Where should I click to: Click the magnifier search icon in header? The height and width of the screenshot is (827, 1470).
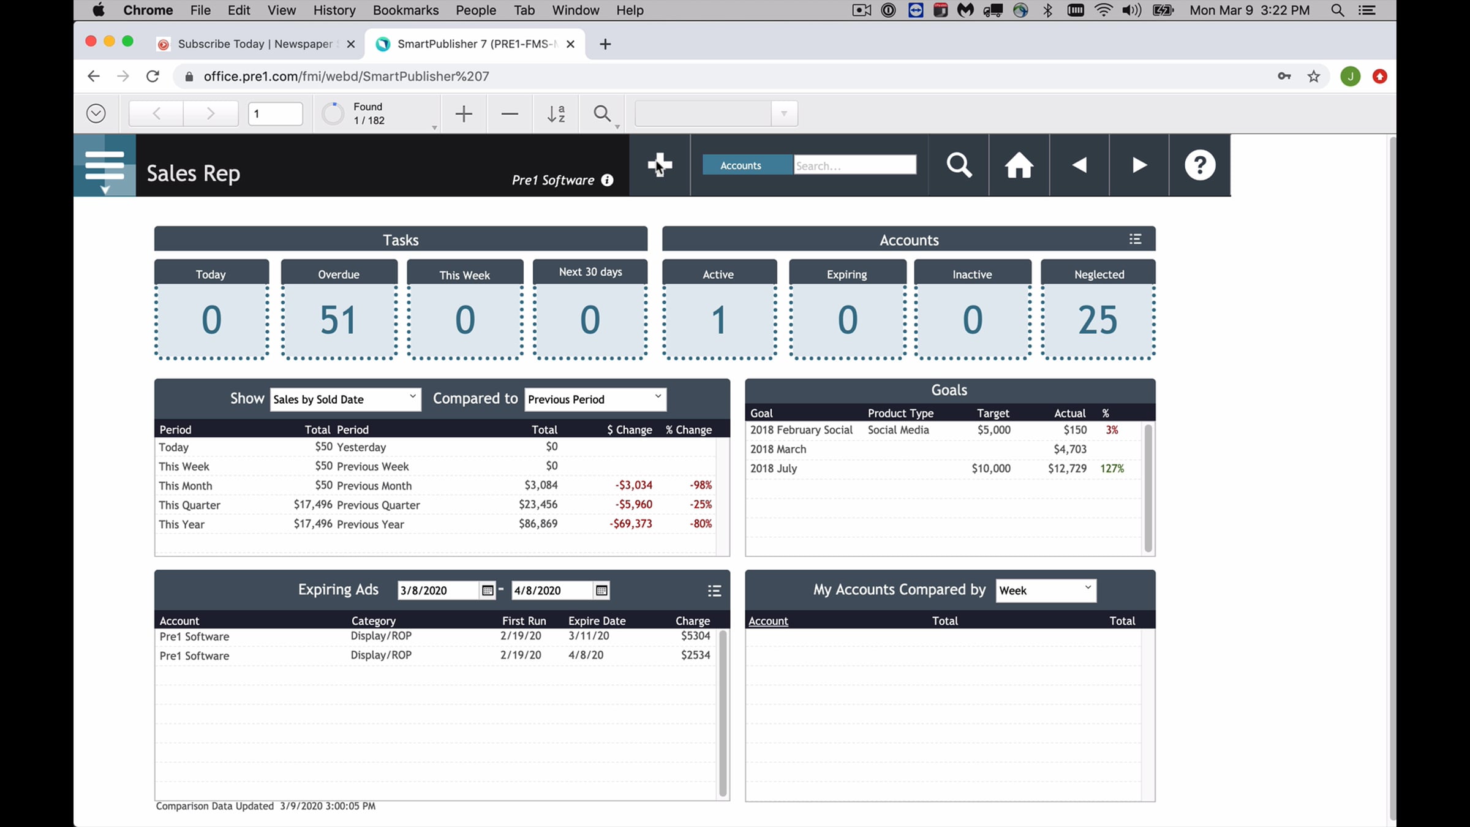click(x=959, y=165)
